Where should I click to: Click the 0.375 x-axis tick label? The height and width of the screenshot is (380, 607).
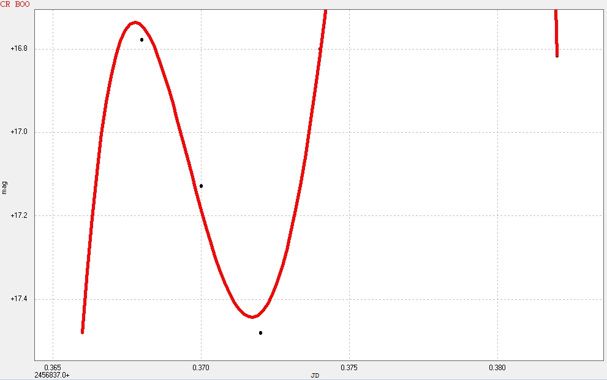(x=349, y=367)
